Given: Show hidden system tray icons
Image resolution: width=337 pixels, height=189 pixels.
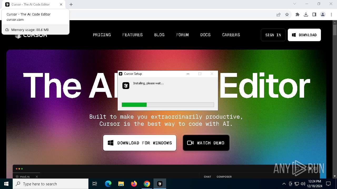Looking at the screenshot, I should tap(284, 184).
